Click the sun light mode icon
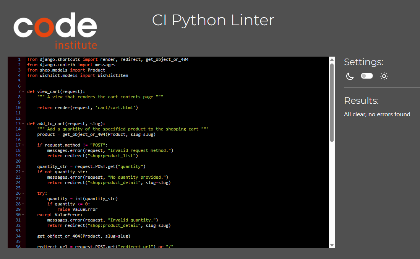The height and width of the screenshot is (259, 420). tap(384, 76)
